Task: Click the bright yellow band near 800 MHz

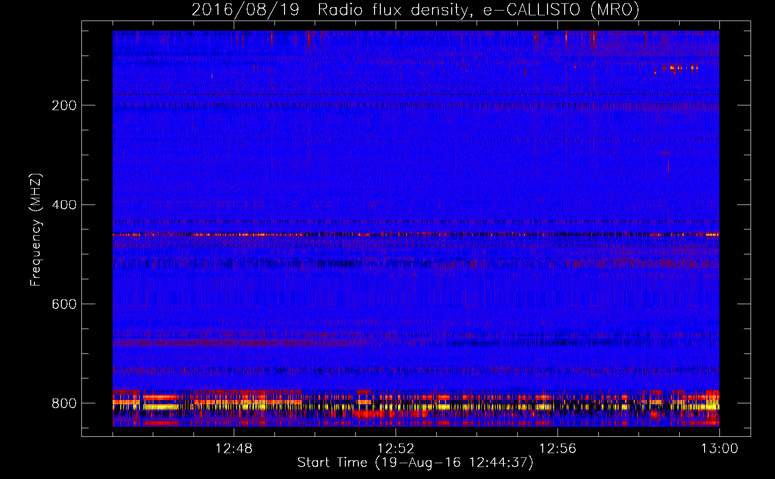Action: (416, 407)
